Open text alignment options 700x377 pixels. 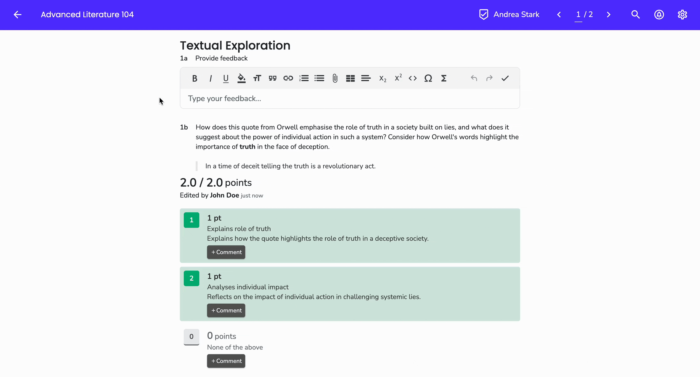coord(366,79)
